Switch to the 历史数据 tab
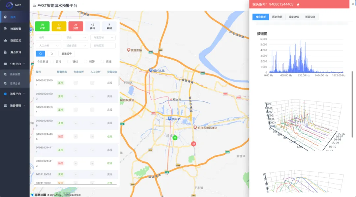 [277, 17]
